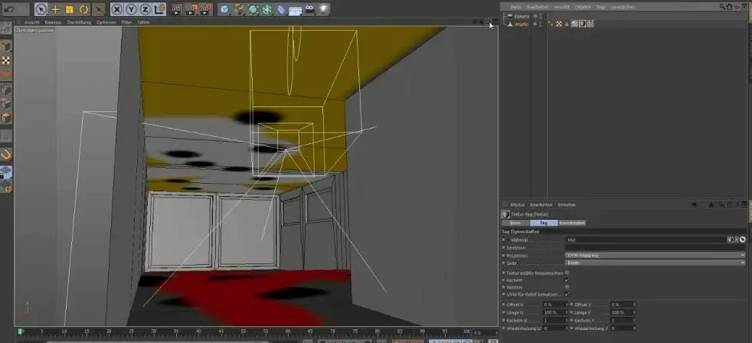Click timeline frame 50 marker
The width and height of the screenshot is (752, 343).
click(243, 332)
